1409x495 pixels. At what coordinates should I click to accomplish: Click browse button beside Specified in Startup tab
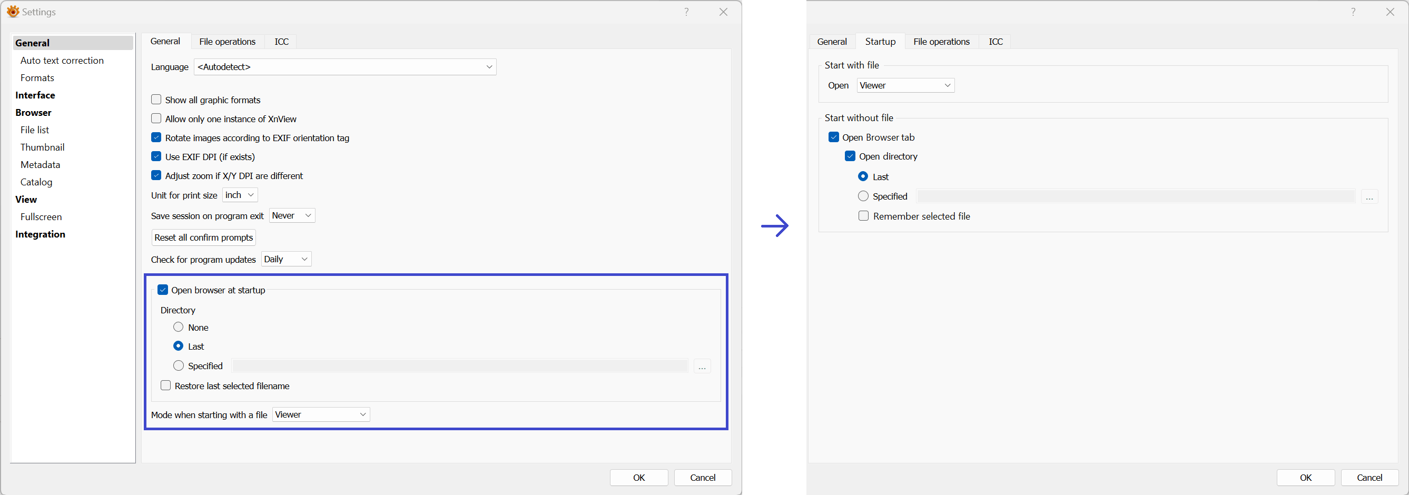coord(1369,197)
